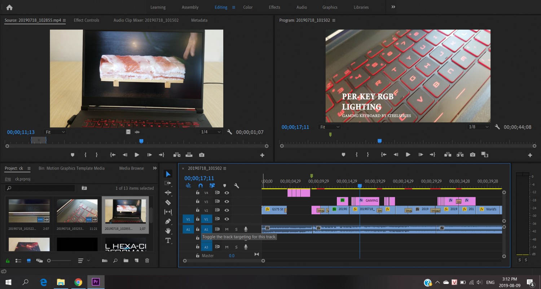Open the Effect Controls tab

[x=87, y=20]
